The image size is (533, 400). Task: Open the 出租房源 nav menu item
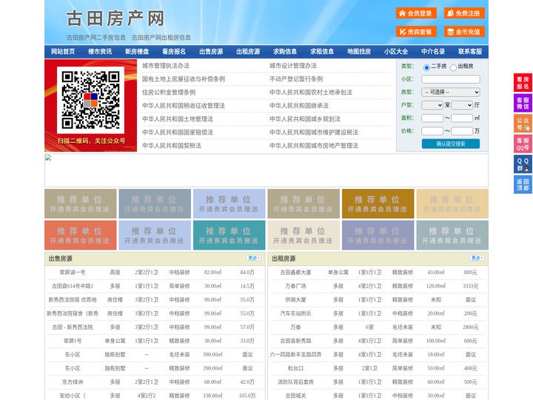point(248,52)
